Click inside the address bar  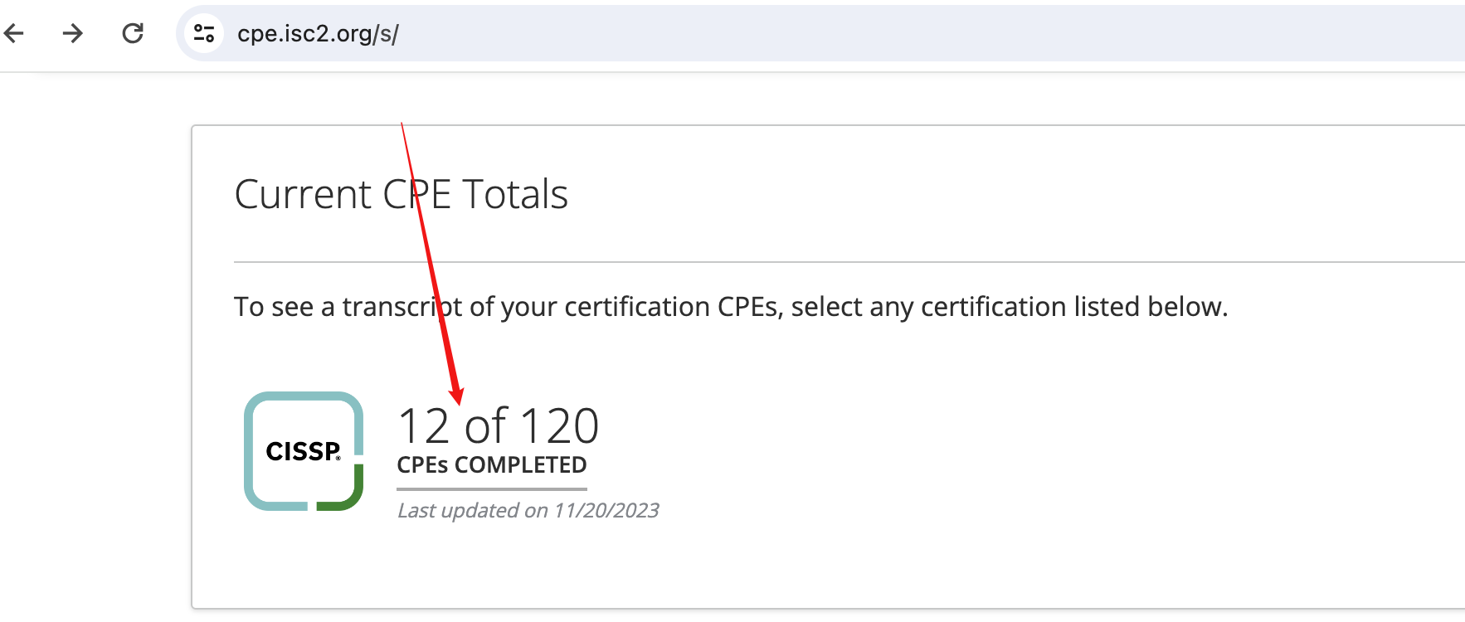[581, 34]
